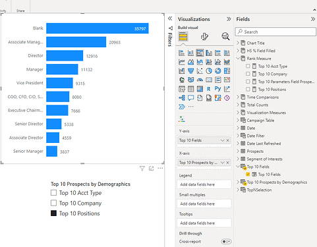Uncheck the Top 10 Fields child field
This screenshot has height=247, width=317.
pyautogui.click(x=248, y=175)
